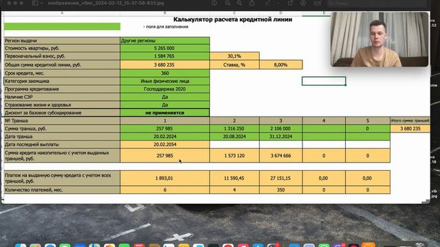Focus the Preview search field
This screenshot has width=440, height=247.
click(377, 3)
